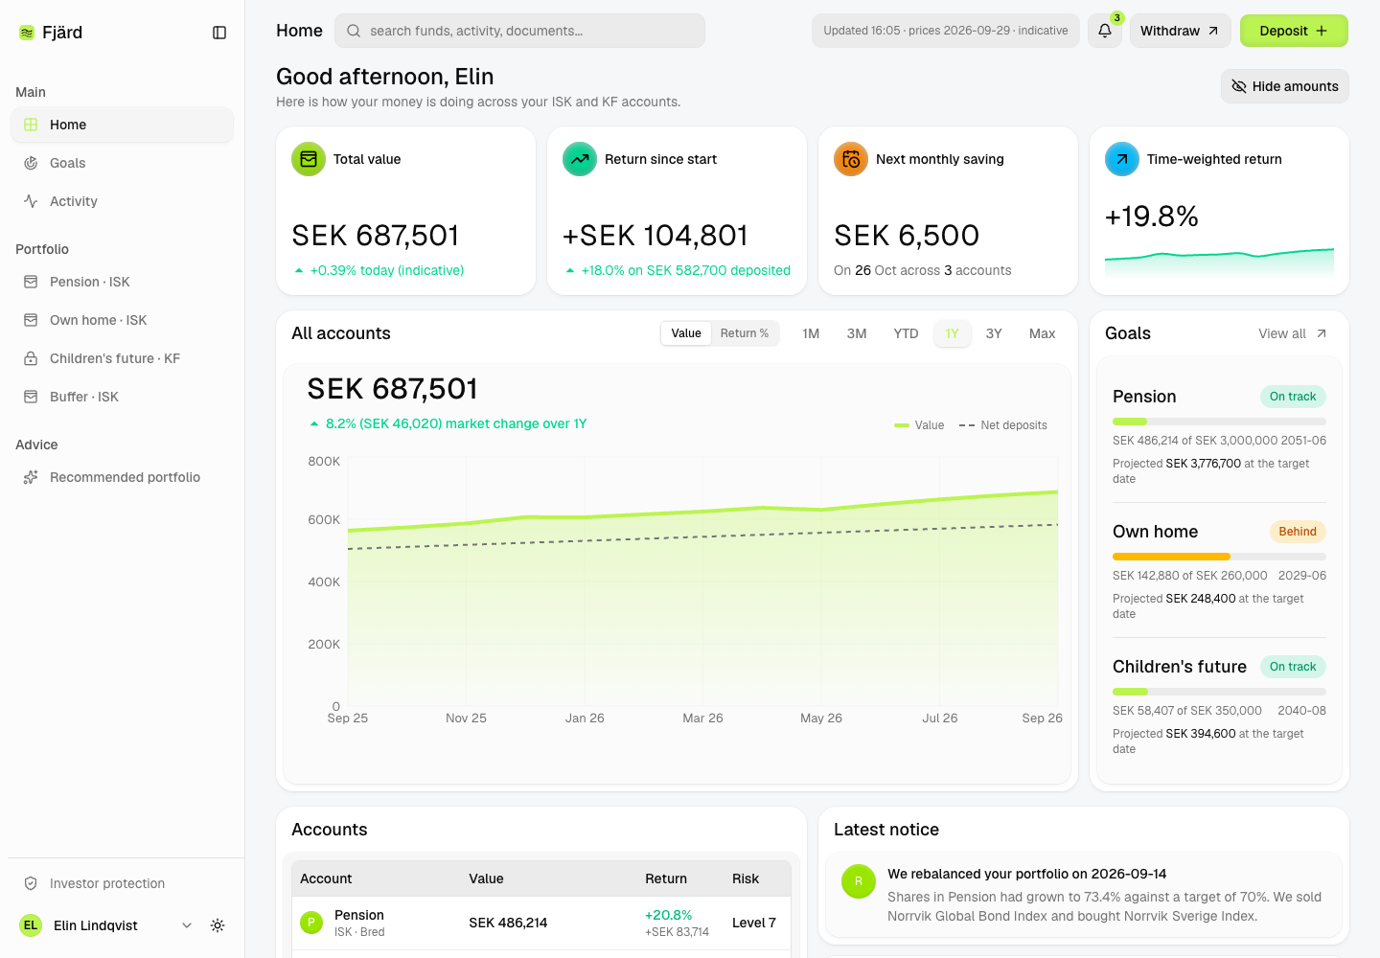Open Pension · ISK portfolio
This screenshot has height=958, width=1380.
[x=122, y=282]
